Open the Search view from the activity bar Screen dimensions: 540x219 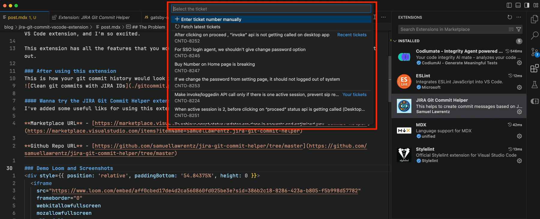click(x=534, y=35)
